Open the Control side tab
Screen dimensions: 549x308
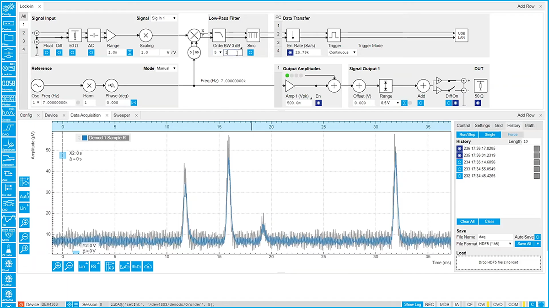[463, 125]
